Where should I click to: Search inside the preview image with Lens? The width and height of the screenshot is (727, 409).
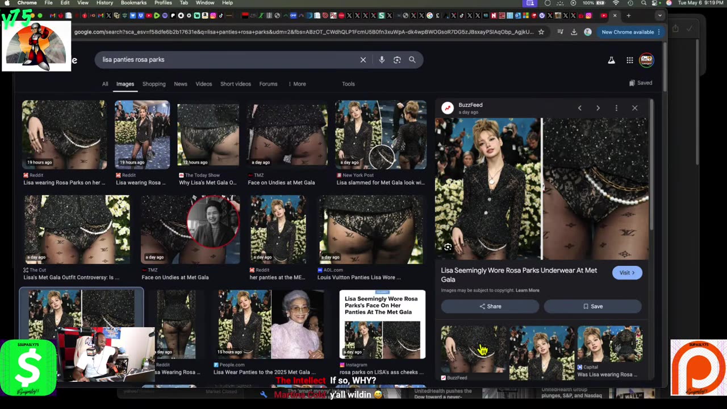click(x=448, y=247)
